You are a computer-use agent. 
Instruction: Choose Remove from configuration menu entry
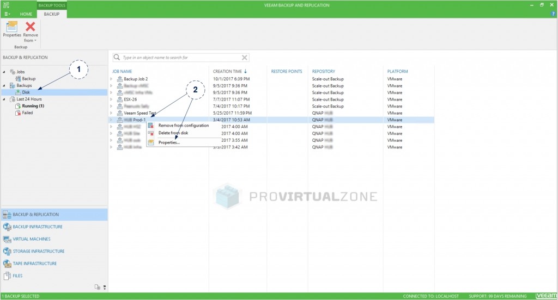pos(184,126)
